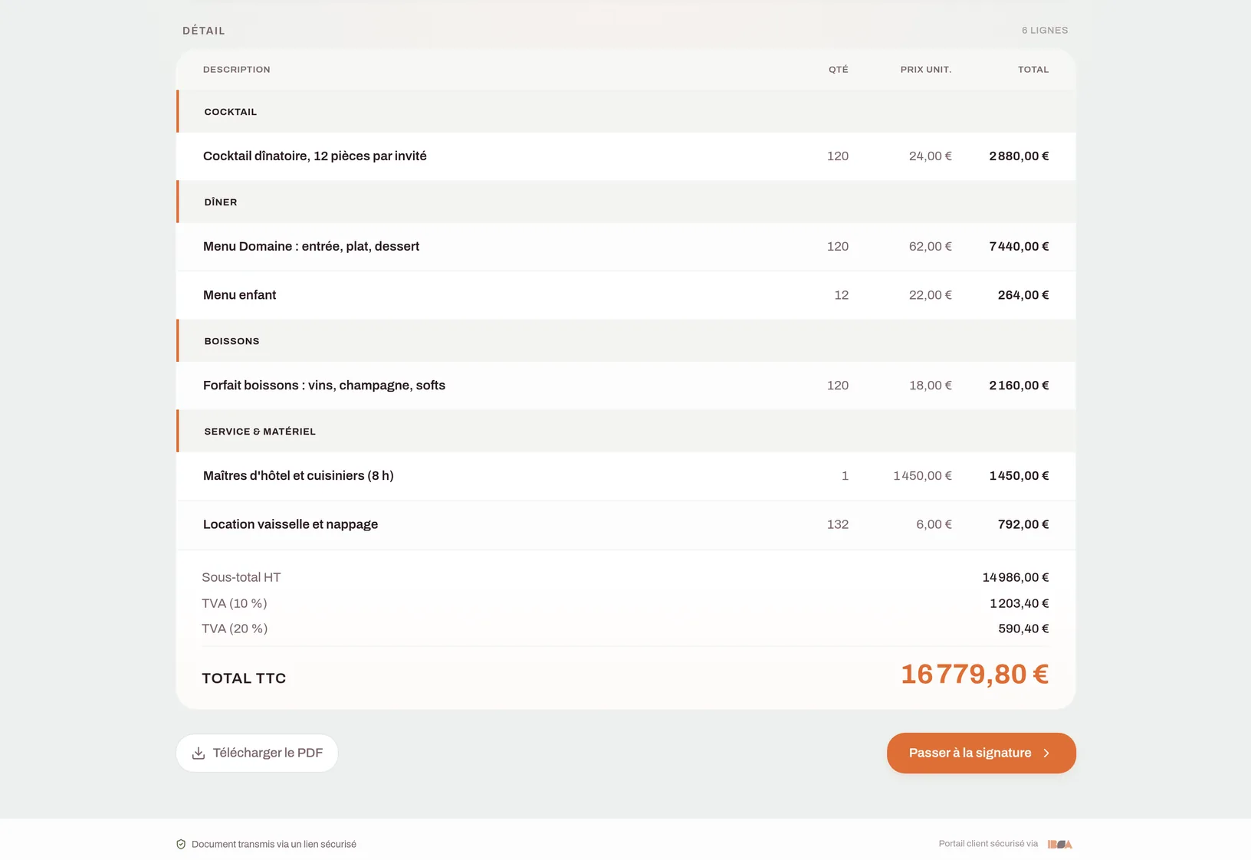Screen dimensions: 1251x860
Task: Click the 6 LIGNES counter
Action: pyautogui.click(x=1045, y=31)
